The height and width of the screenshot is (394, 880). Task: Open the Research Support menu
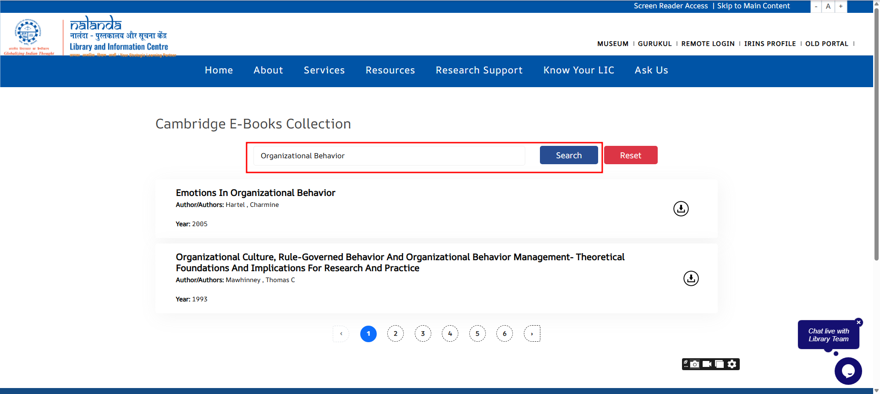coord(479,70)
